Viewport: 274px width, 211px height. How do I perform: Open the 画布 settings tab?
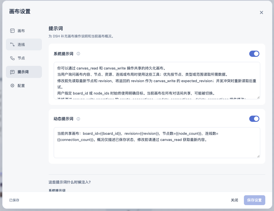click(24, 31)
